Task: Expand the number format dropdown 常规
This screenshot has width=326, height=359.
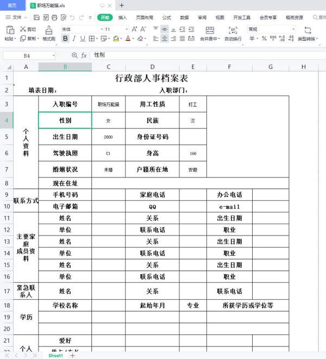Action: (x=293, y=29)
